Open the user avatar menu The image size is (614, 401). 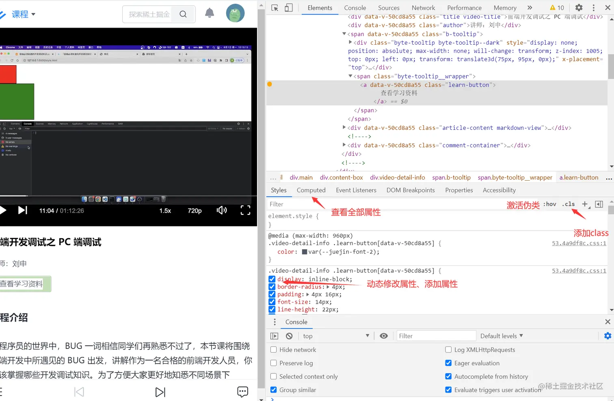(235, 13)
